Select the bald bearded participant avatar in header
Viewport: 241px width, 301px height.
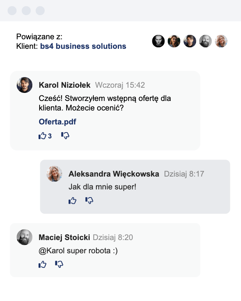[205, 41]
